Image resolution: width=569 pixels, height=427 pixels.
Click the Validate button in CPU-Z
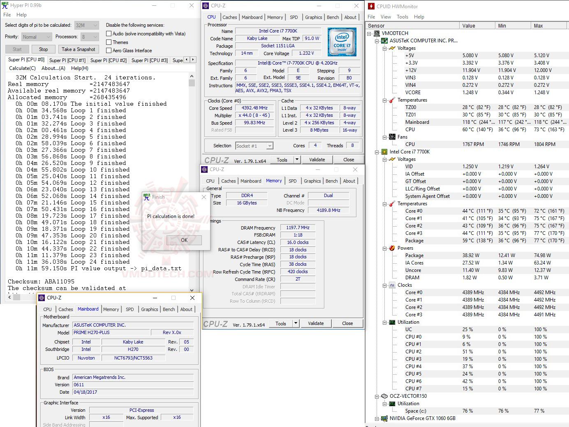[x=317, y=159]
